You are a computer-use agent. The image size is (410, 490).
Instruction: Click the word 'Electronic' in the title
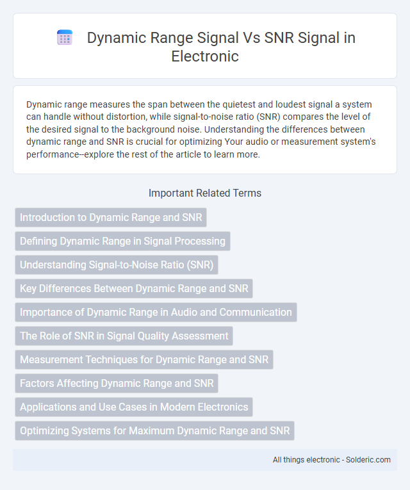205,56
